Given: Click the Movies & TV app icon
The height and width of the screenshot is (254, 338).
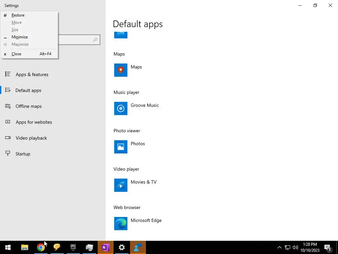Looking at the screenshot, I should click(x=121, y=185).
